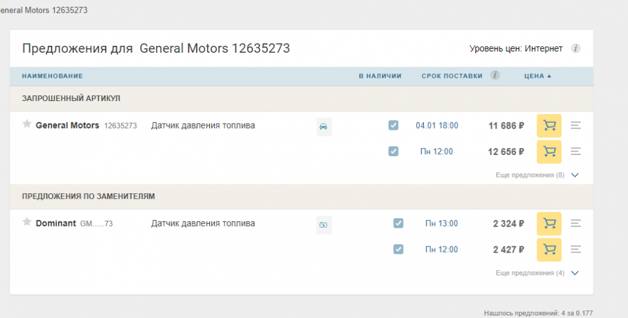
Task: Add the 2 324 ₽ Dominant offer to cart
Action: [x=549, y=223]
